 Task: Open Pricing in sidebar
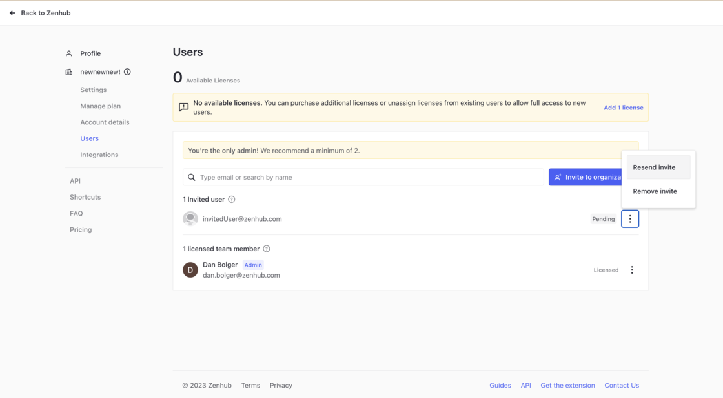(81, 230)
